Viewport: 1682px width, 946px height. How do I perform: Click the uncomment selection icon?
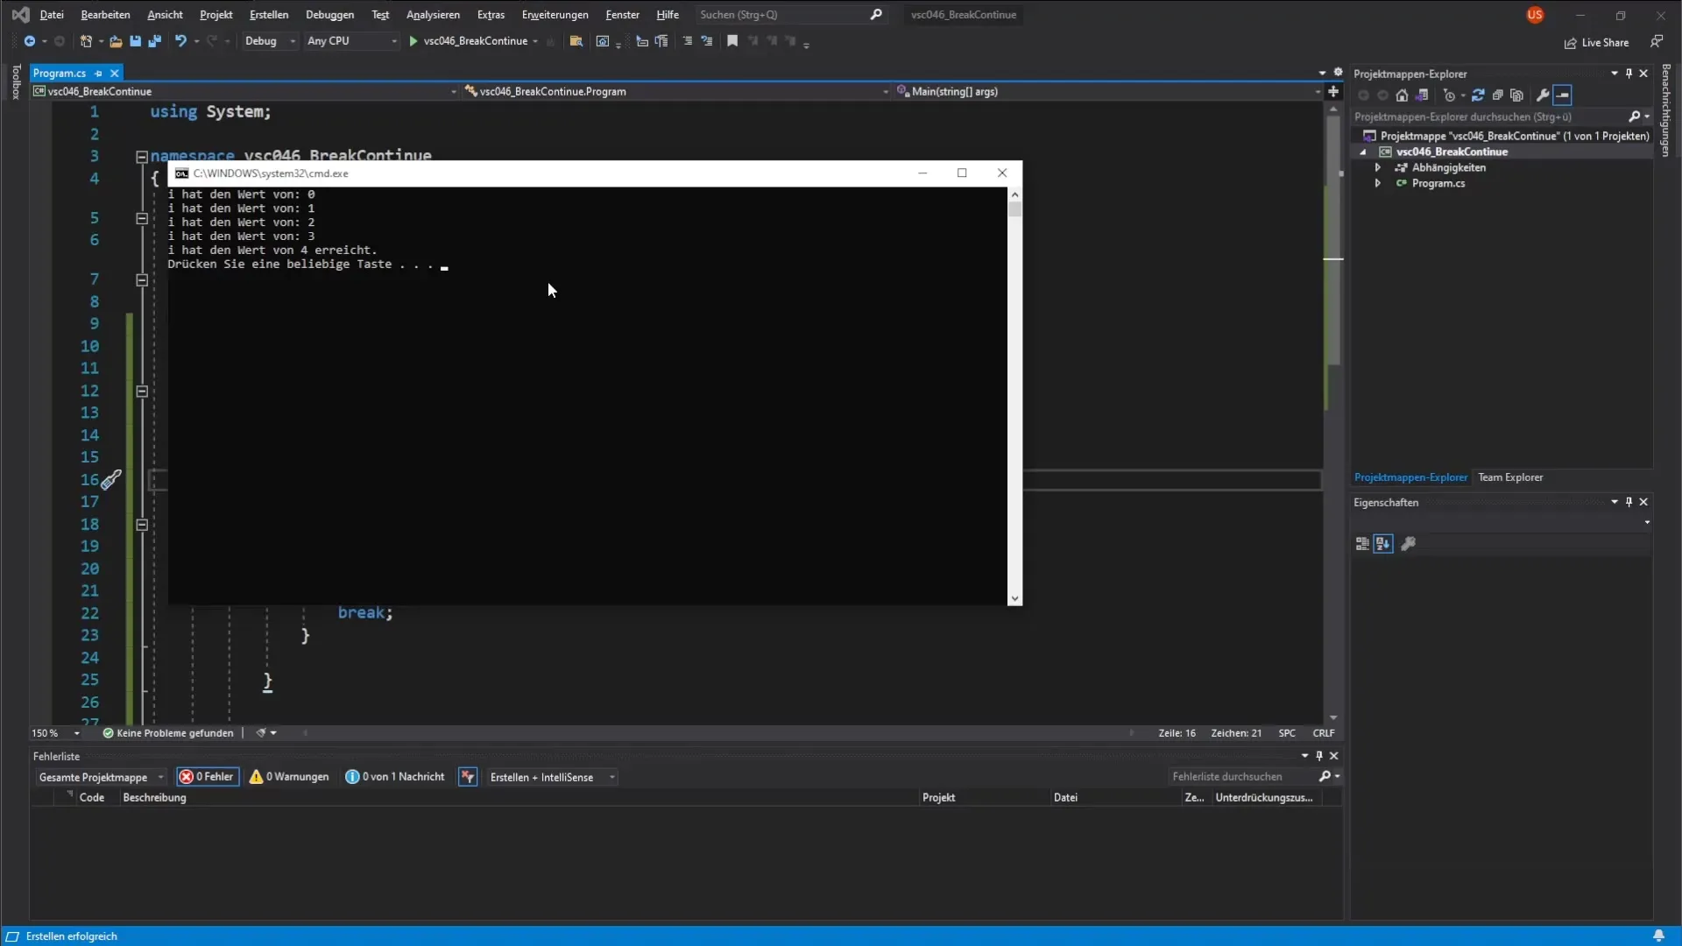(x=707, y=41)
